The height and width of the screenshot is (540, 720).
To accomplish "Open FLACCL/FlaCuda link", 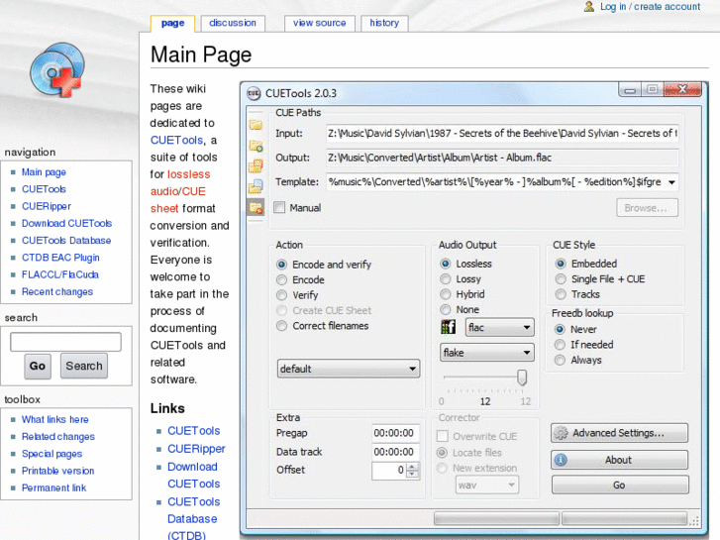I will point(60,274).
